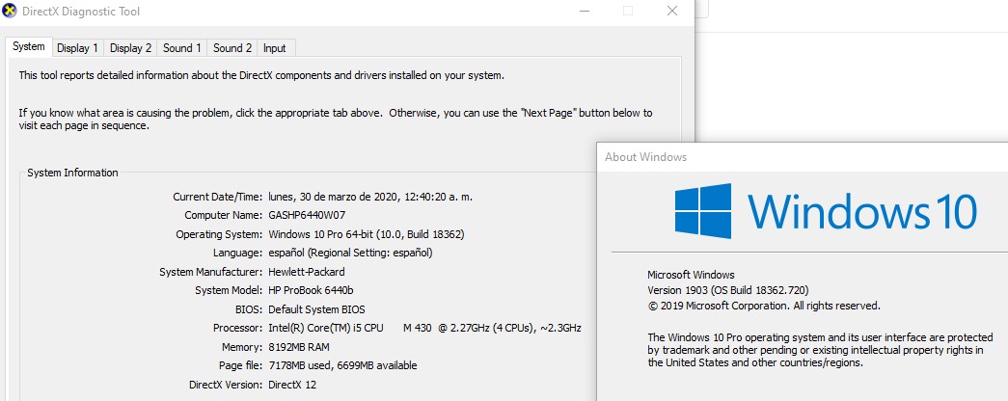This screenshot has width=1008, height=401.
Task: Click the DirectX 12 version value
Action: [290, 385]
